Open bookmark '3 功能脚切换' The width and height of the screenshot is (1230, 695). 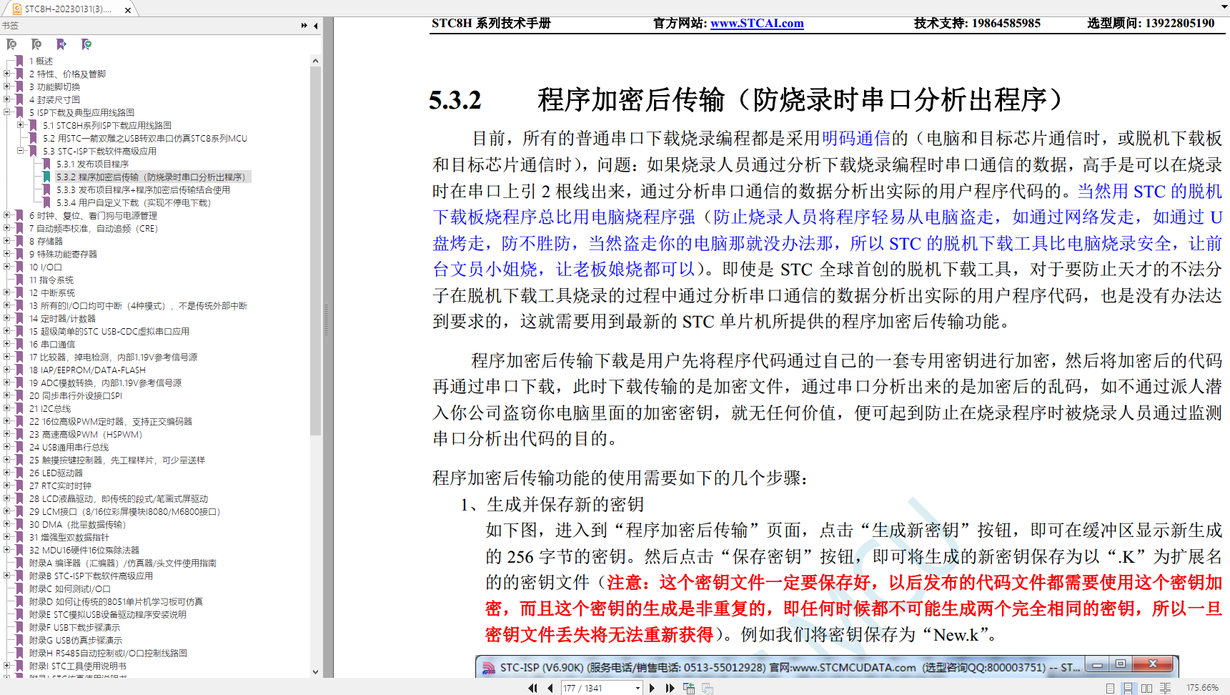click(54, 87)
